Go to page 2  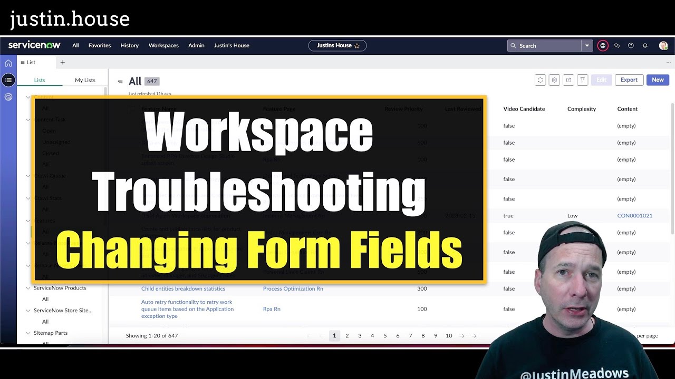tap(347, 336)
